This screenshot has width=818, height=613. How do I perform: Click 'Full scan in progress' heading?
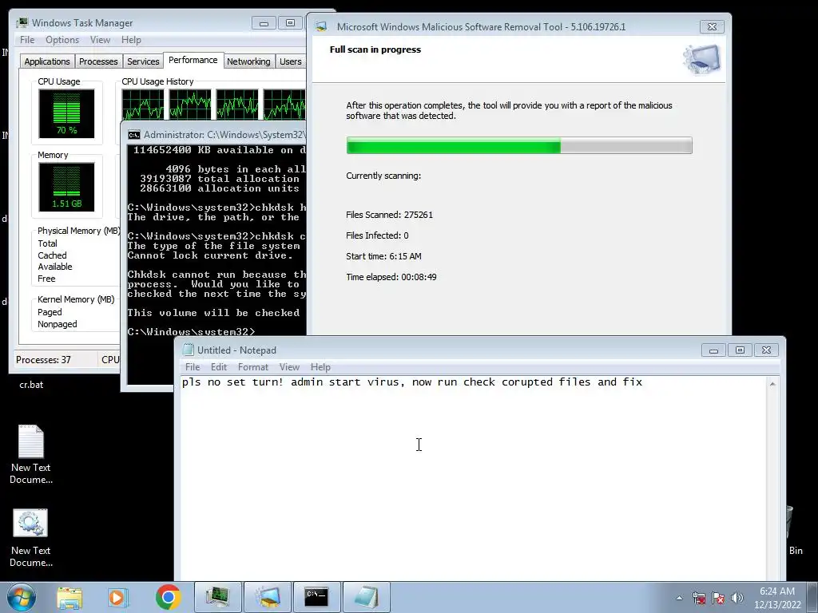coord(375,49)
